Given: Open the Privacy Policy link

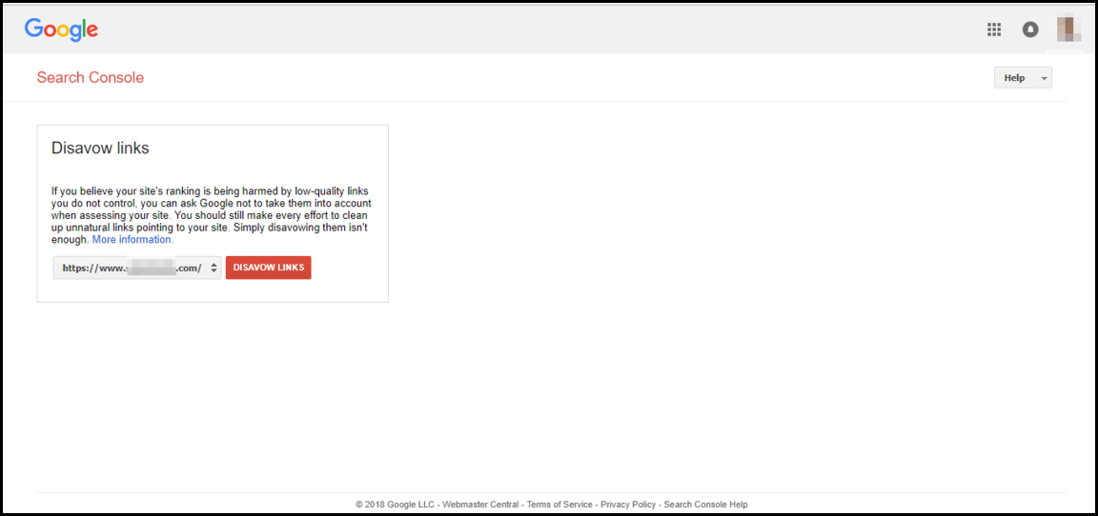Looking at the screenshot, I should point(628,505).
